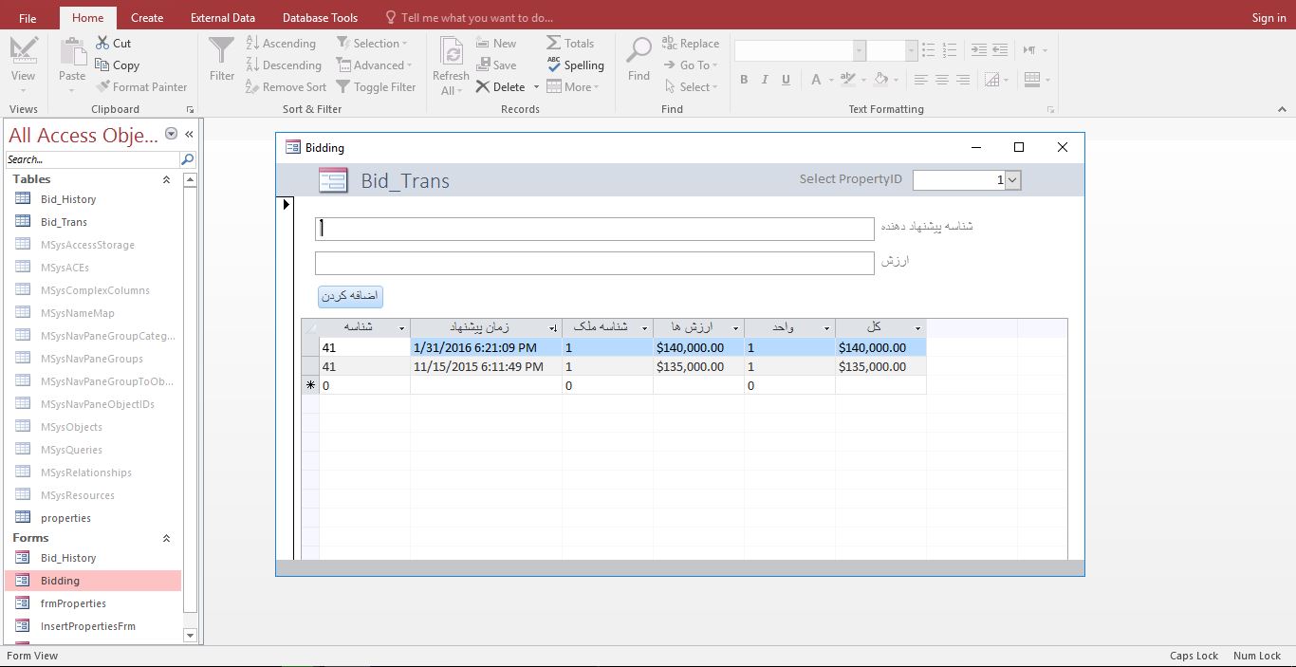Open the Bid_Trans table in navigation pane
Image resolution: width=1296 pixels, height=667 pixels.
pos(64,222)
